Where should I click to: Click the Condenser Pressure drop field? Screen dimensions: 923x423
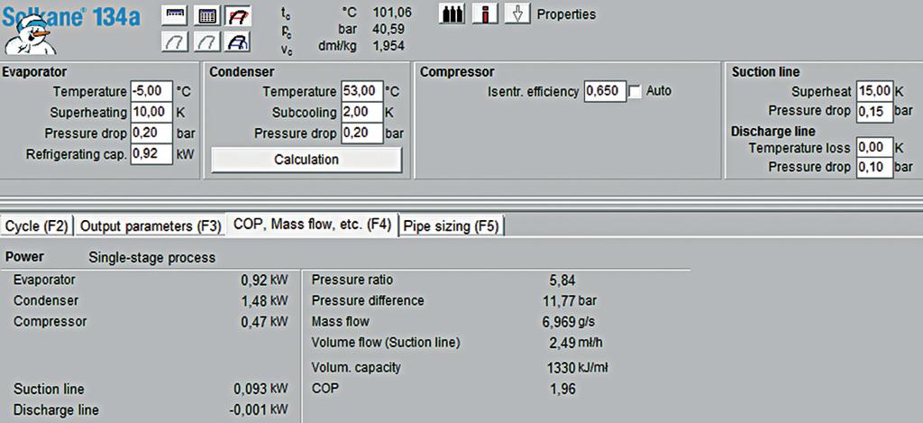pyautogui.click(x=362, y=133)
